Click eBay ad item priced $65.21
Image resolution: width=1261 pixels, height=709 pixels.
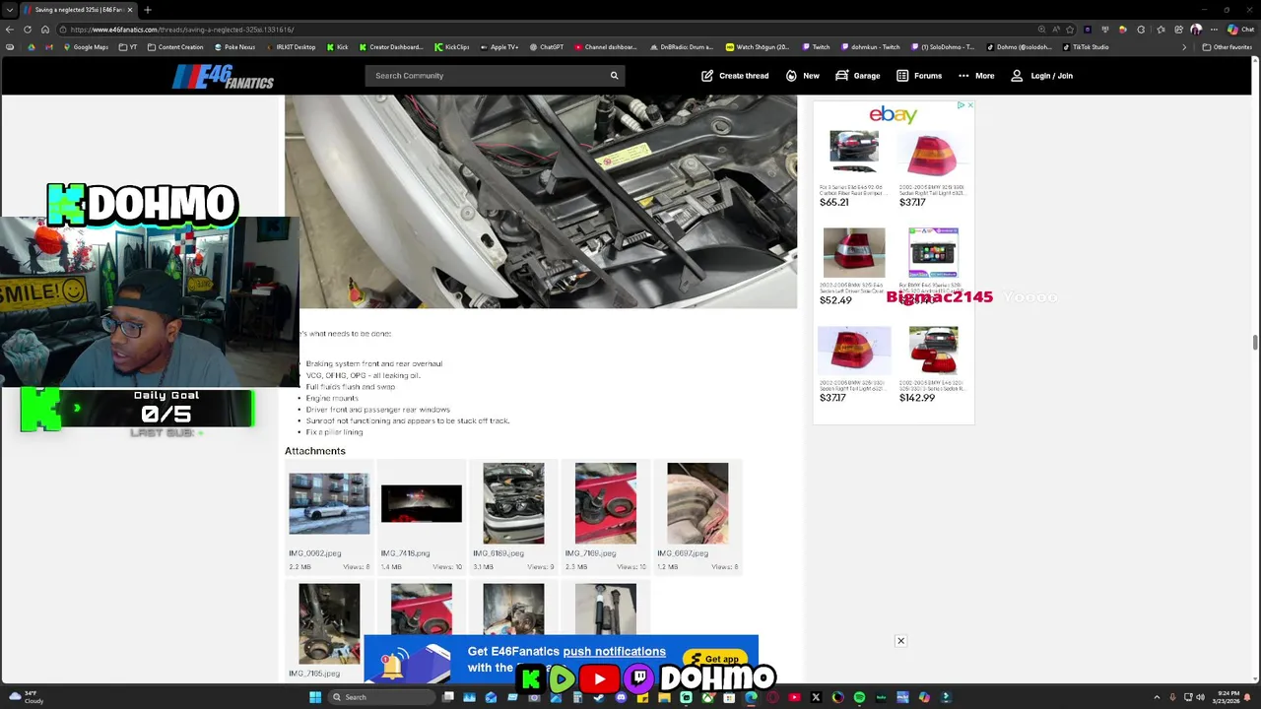[854, 167]
